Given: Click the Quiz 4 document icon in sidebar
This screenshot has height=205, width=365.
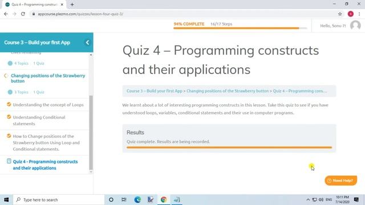Looking at the screenshot, I should pyautogui.click(x=9, y=161).
